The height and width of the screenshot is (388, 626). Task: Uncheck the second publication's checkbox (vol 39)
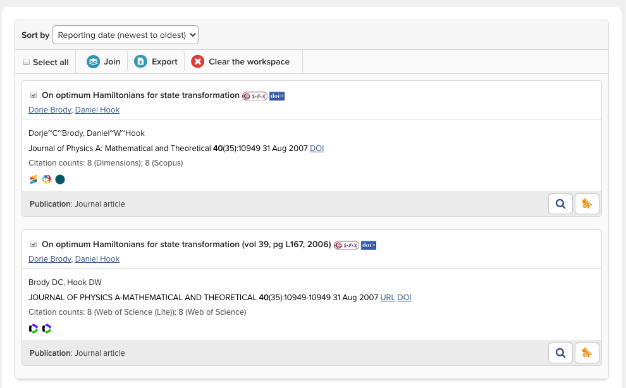(34, 245)
